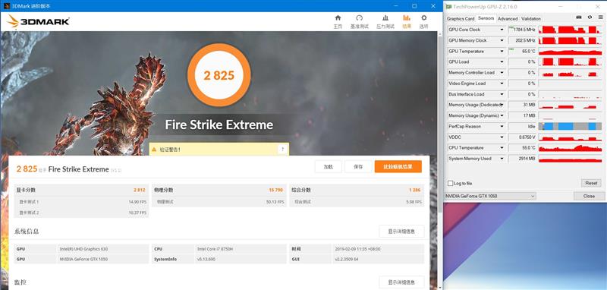The width and height of the screenshot is (607, 290).
Task: Click the 3DMark title bar app icon
Action: 7,6
